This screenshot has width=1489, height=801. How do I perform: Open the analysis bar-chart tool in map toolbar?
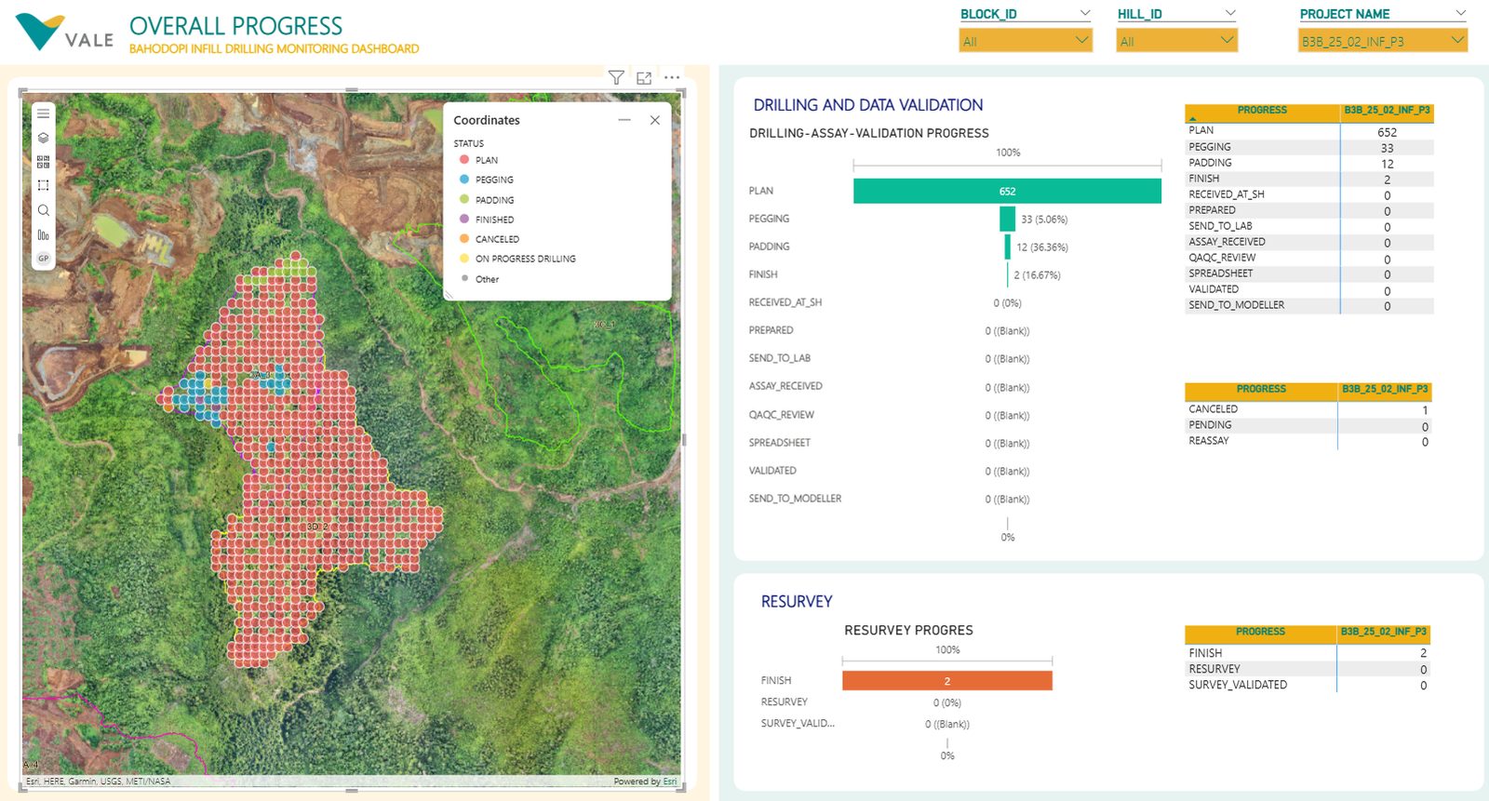(43, 234)
